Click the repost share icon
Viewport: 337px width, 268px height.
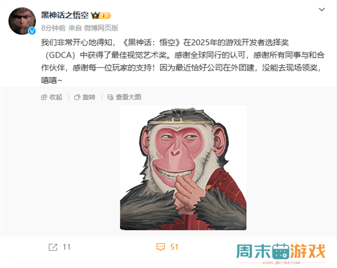click(x=53, y=247)
